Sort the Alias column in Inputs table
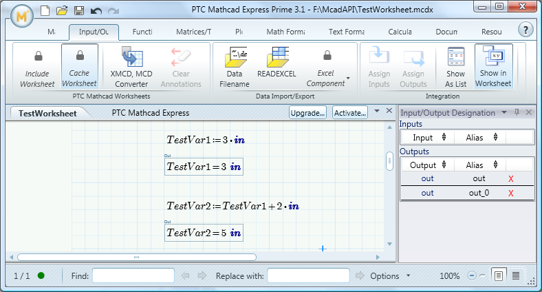Screen dimensions: 542x292 point(496,137)
